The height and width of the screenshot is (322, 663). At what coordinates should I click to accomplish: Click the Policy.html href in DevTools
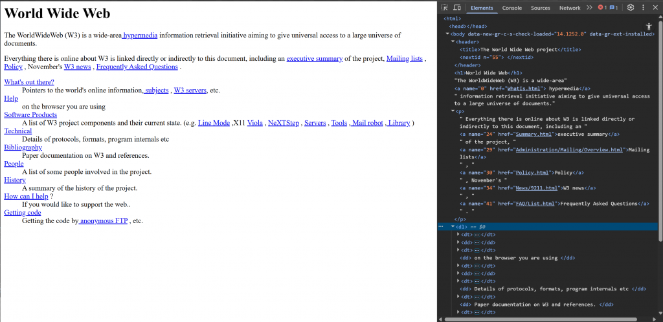pyautogui.click(x=532, y=173)
